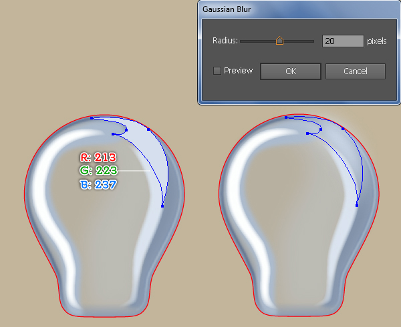The image size is (401, 327).
Task: Click the Preview label text
Action: (x=238, y=71)
